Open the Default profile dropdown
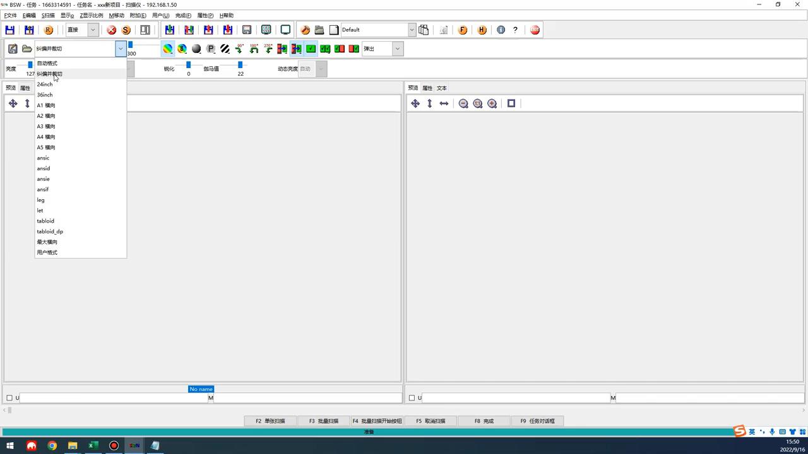 coord(412,30)
